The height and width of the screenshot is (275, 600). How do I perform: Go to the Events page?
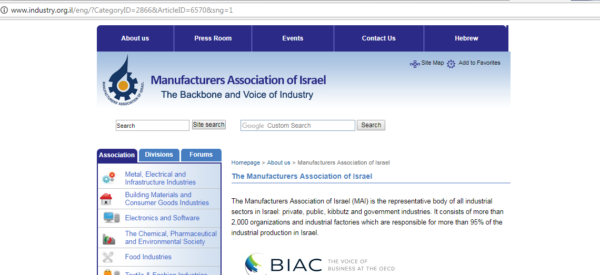point(293,38)
